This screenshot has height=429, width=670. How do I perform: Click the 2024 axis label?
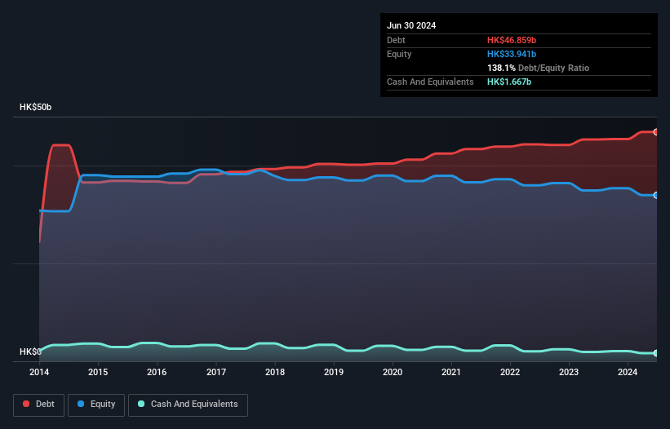point(628,372)
